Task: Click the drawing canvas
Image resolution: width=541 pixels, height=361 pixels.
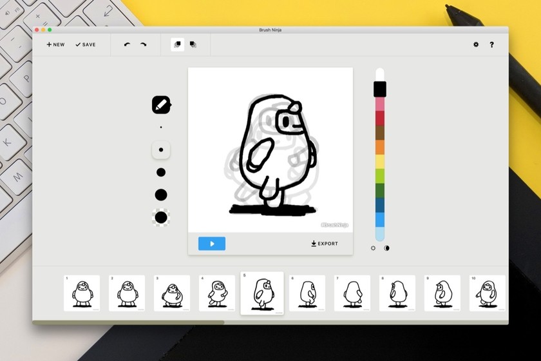Action: point(270,150)
